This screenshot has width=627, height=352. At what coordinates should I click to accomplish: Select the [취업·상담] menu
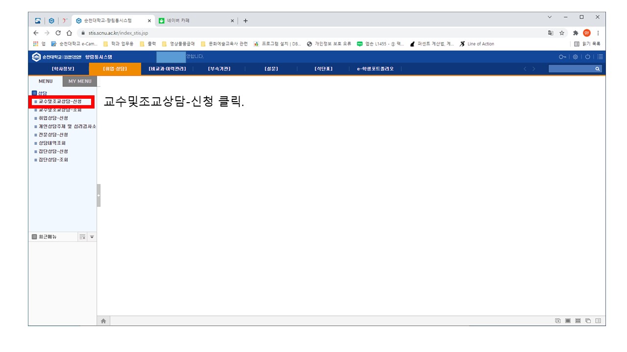pyautogui.click(x=115, y=69)
